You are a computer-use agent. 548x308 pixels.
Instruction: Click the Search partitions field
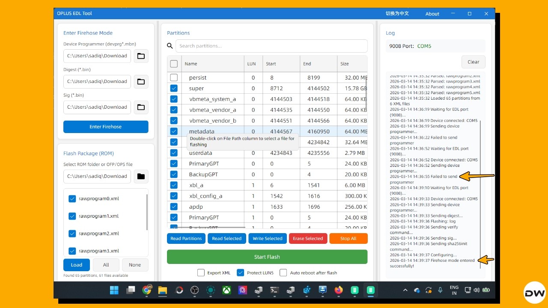coord(271,46)
